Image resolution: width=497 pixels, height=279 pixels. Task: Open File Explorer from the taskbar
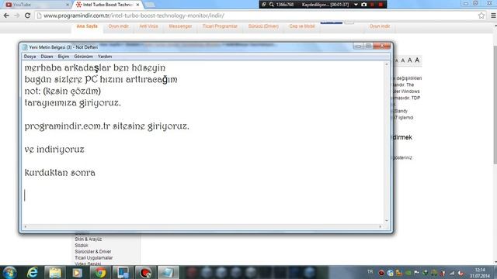tap(55, 272)
